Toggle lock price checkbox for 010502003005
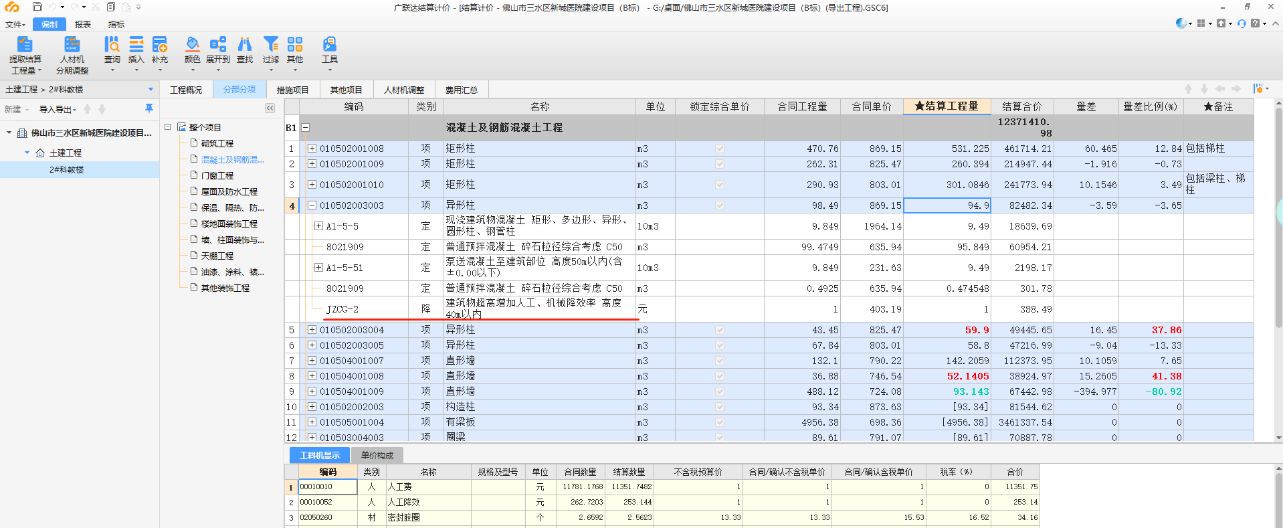1283x528 pixels. click(x=720, y=345)
